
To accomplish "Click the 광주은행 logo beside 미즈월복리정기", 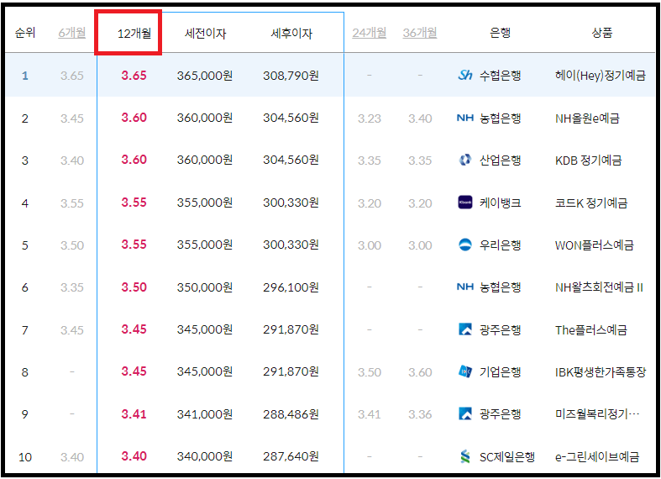I will [x=465, y=413].
